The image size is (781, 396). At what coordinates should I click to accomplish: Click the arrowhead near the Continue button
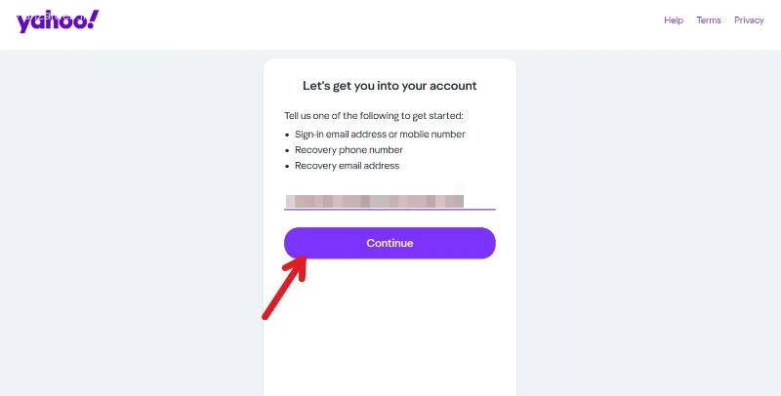pos(297,266)
